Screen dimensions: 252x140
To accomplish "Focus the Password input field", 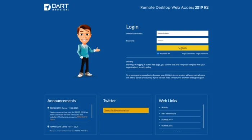I will point(183,41).
